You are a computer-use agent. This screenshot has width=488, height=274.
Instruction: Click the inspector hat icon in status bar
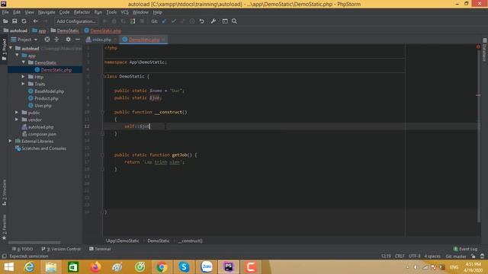[x=482, y=256]
